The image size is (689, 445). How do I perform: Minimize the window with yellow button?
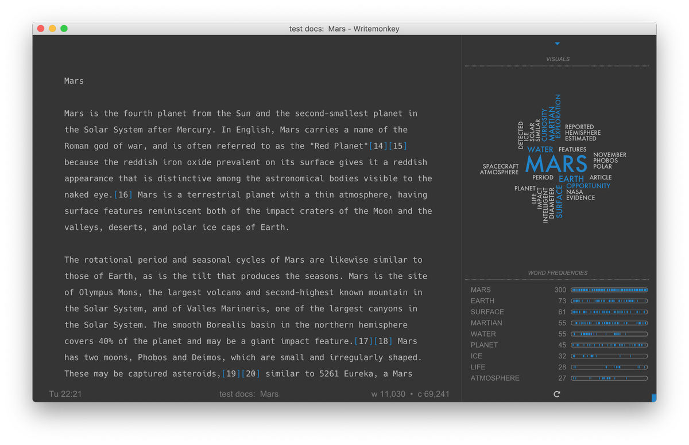coord(52,29)
